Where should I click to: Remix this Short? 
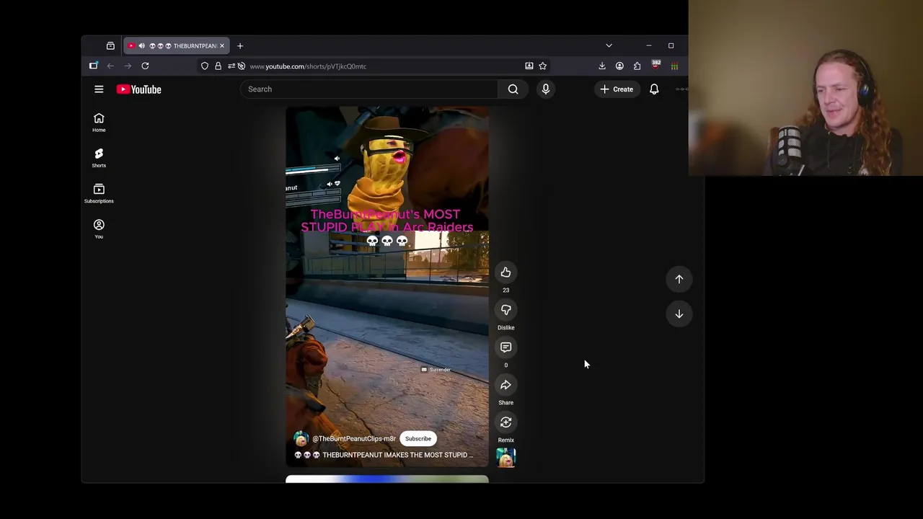(505, 422)
